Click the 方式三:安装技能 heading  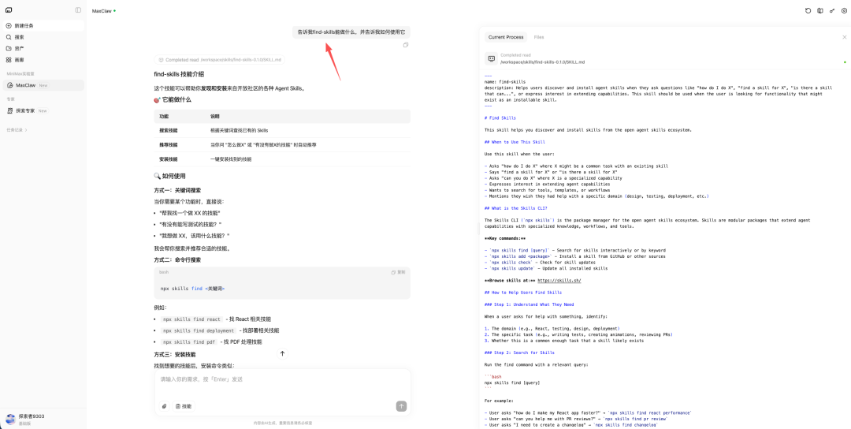tap(175, 354)
